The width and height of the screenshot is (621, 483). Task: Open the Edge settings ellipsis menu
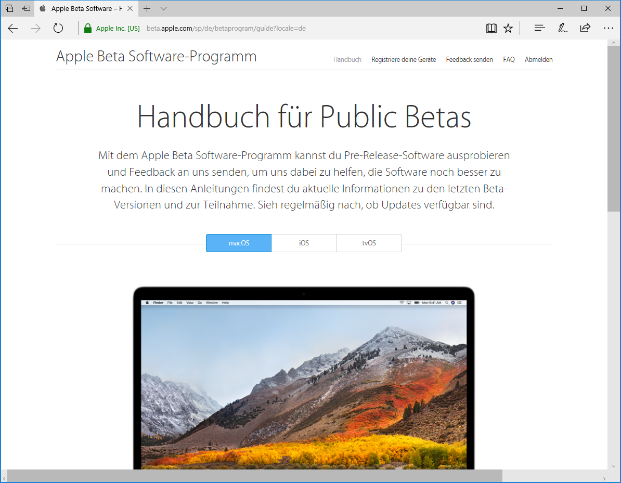tap(608, 29)
